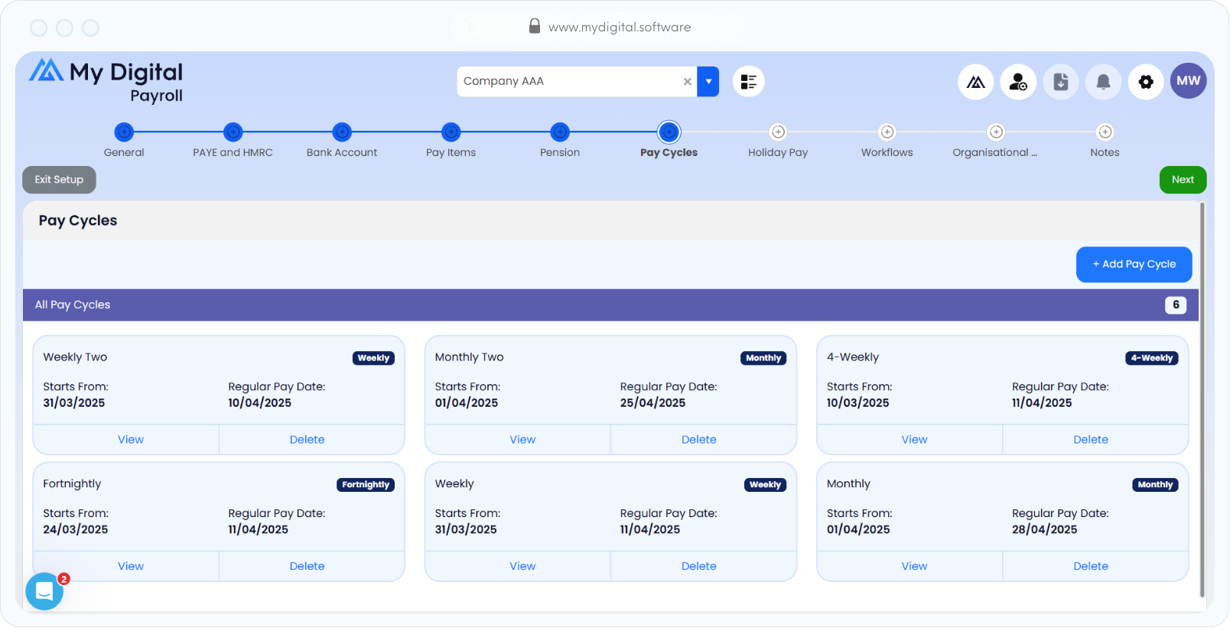Jump to the PAYE and HMRC step

pyautogui.click(x=233, y=132)
